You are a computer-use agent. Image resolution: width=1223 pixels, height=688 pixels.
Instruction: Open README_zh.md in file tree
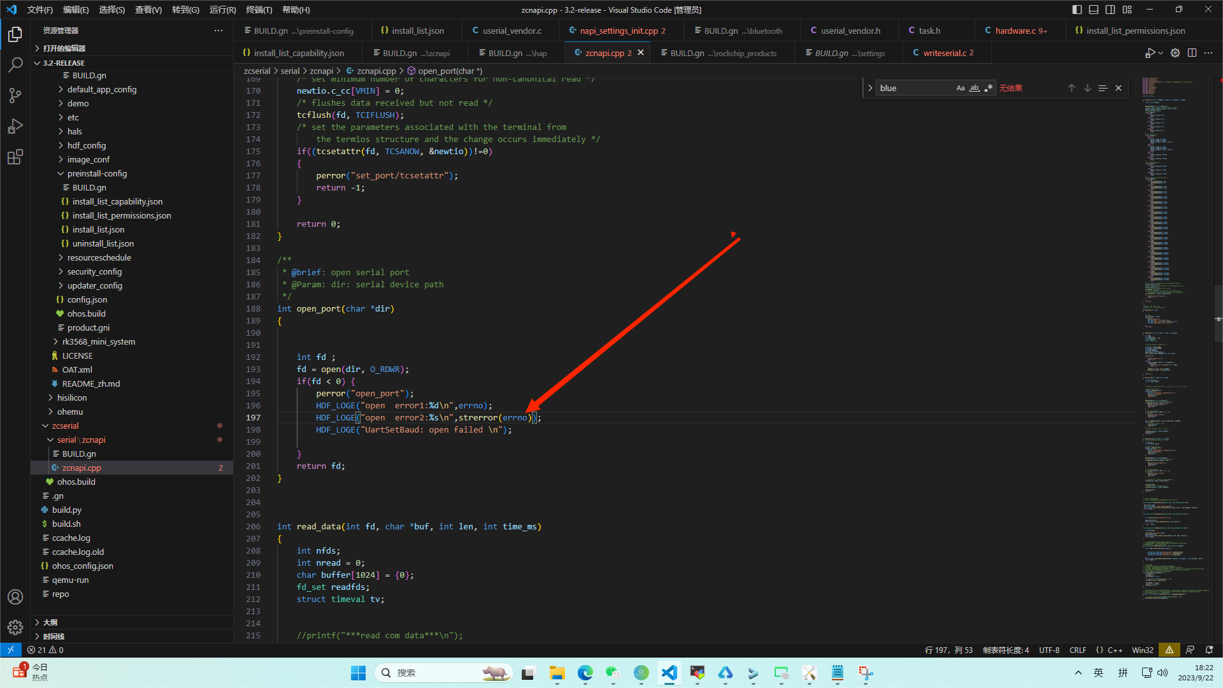coord(90,383)
